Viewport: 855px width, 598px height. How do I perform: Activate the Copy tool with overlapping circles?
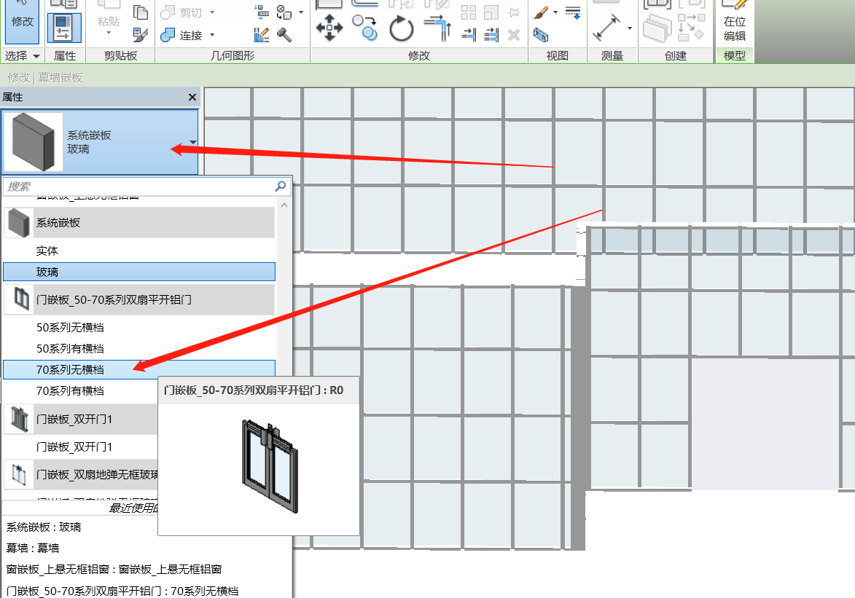(x=365, y=29)
